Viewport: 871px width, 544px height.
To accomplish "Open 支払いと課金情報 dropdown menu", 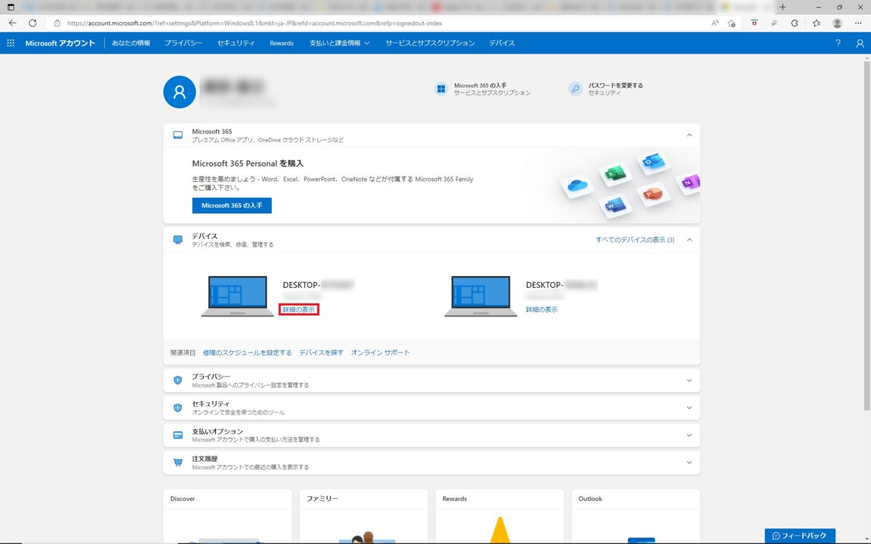I will (339, 43).
